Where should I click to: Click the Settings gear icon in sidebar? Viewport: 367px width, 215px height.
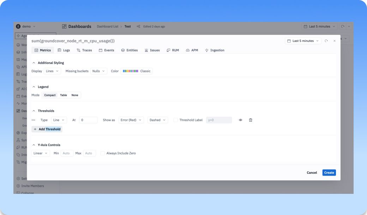tap(18, 179)
